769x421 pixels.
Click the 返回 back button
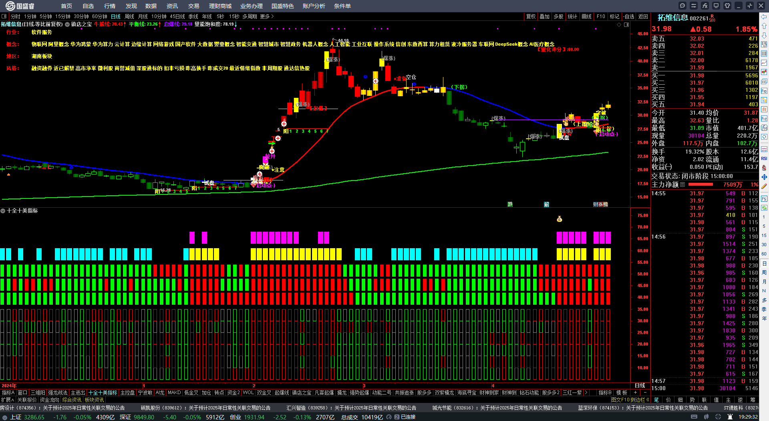[x=643, y=16]
